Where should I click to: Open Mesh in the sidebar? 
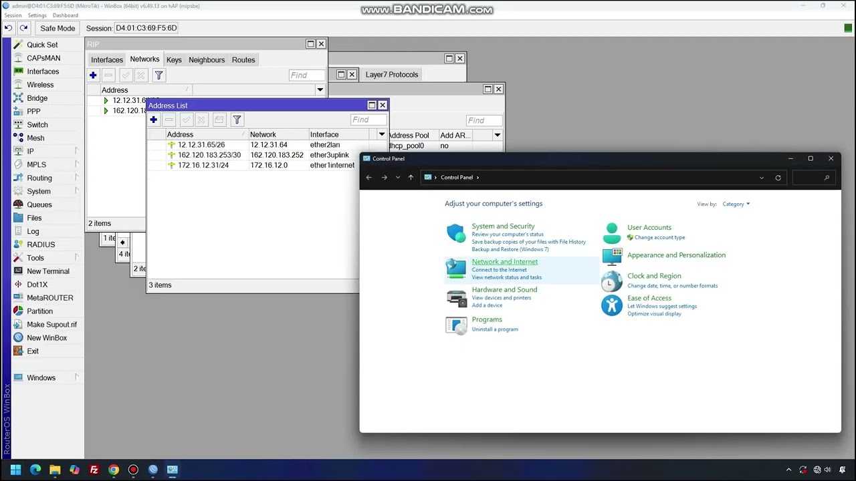point(35,138)
